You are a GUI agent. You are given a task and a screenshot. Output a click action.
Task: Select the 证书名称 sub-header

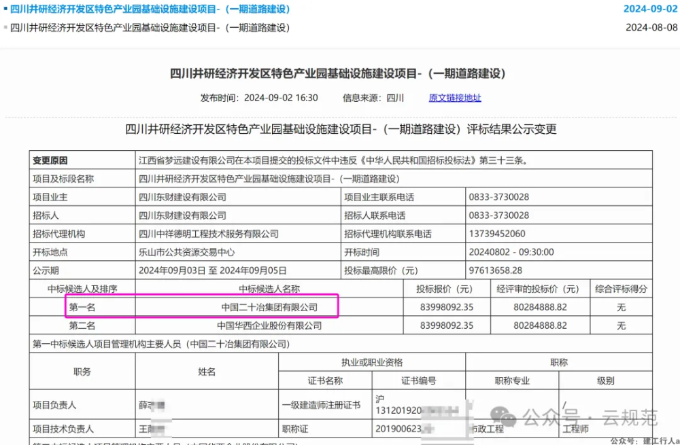[325, 381]
